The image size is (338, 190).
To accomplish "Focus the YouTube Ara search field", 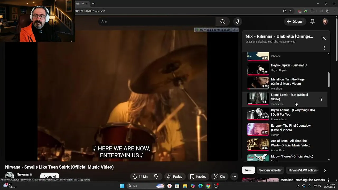I will coord(157,21).
